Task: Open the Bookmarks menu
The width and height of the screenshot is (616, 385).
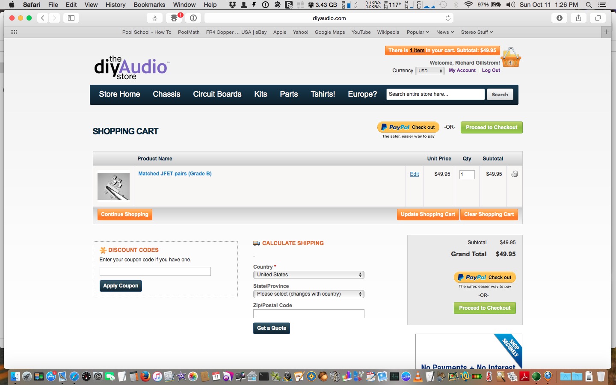Action: pyautogui.click(x=149, y=5)
